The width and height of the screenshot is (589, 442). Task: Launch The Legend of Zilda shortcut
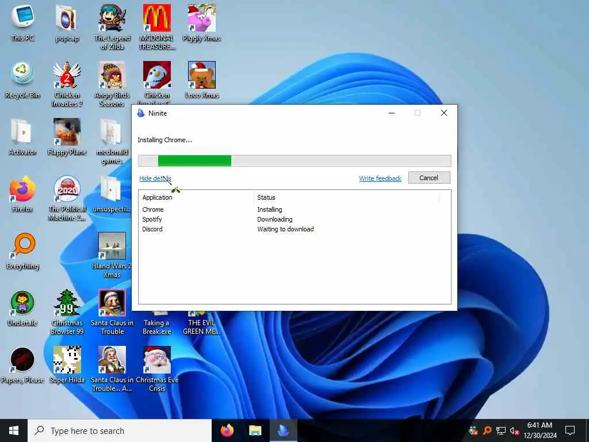pos(112,26)
